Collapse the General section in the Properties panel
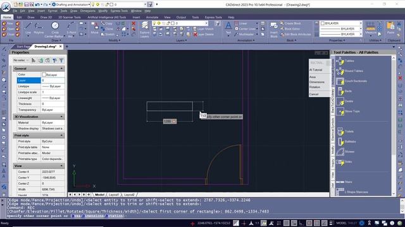This screenshot has height=227, width=405. point(61,69)
